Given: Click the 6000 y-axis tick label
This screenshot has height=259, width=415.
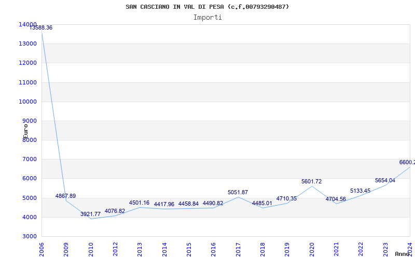Looking at the screenshot, I should (29, 179).
